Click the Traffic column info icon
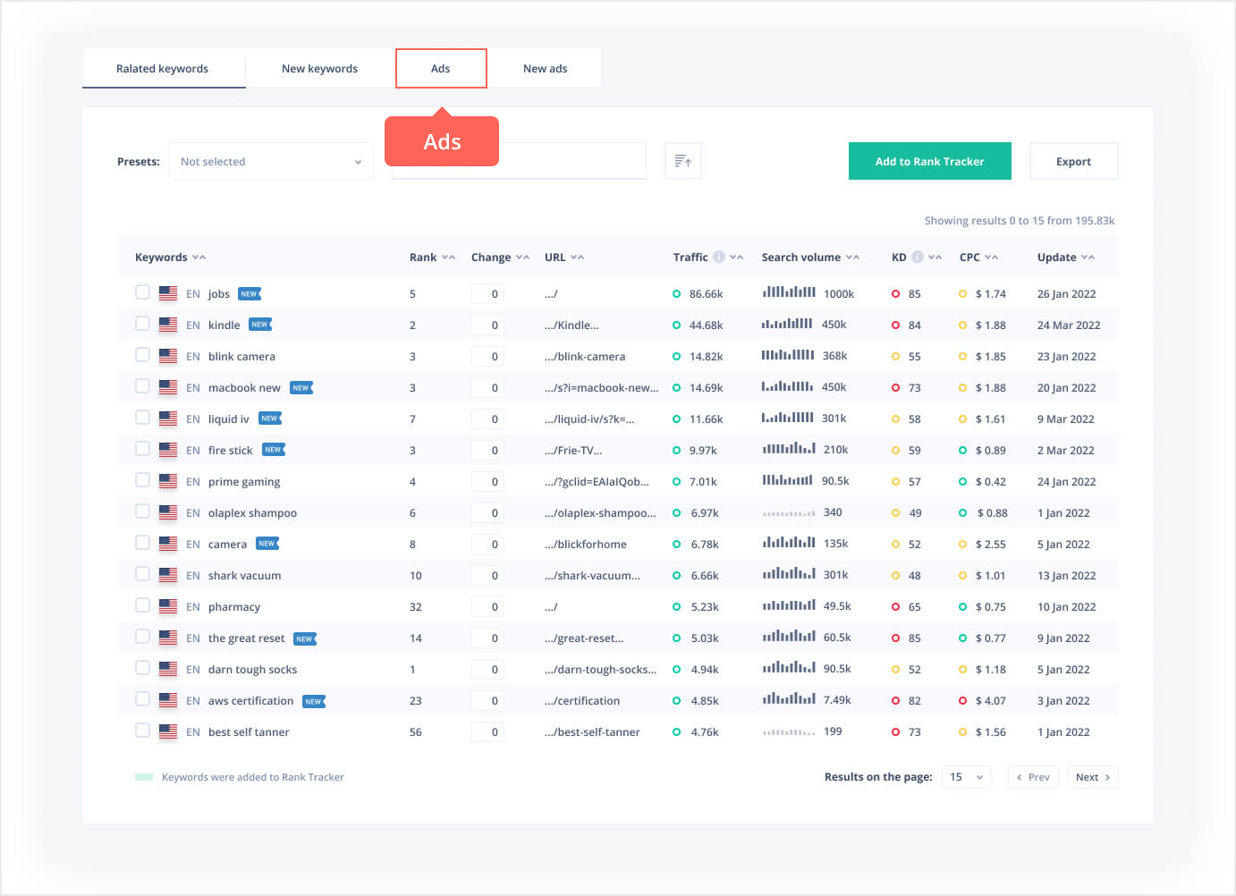 (718, 257)
